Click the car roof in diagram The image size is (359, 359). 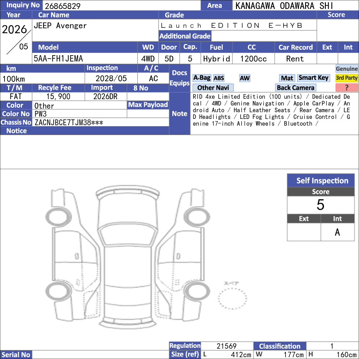coord(127,267)
